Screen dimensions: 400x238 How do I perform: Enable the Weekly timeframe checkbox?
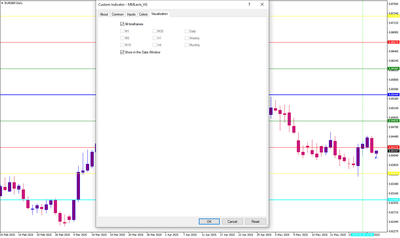(187, 38)
